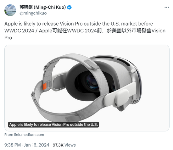
Task: Click the trailing word Pro on last tweet line
Action: coord(8,38)
